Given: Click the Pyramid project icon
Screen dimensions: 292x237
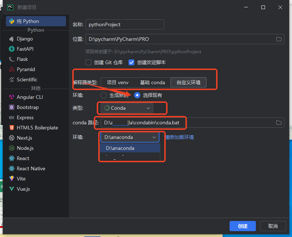Looking at the screenshot, I should pyautogui.click(x=12, y=69).
